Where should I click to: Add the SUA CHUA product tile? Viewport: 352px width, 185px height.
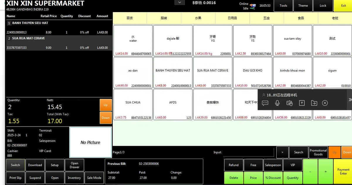click(x=133, y=104)
